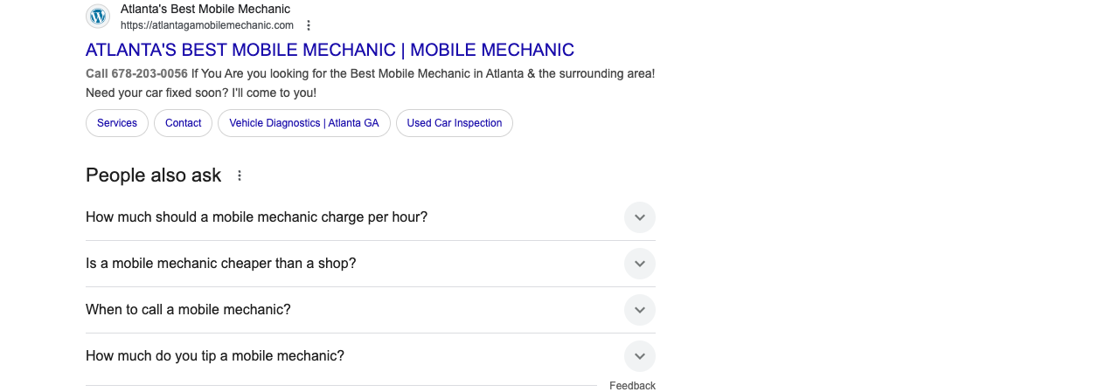Open the ATLANTA'S BEST MOBILE MECHANIC result title

pos(330,50)
